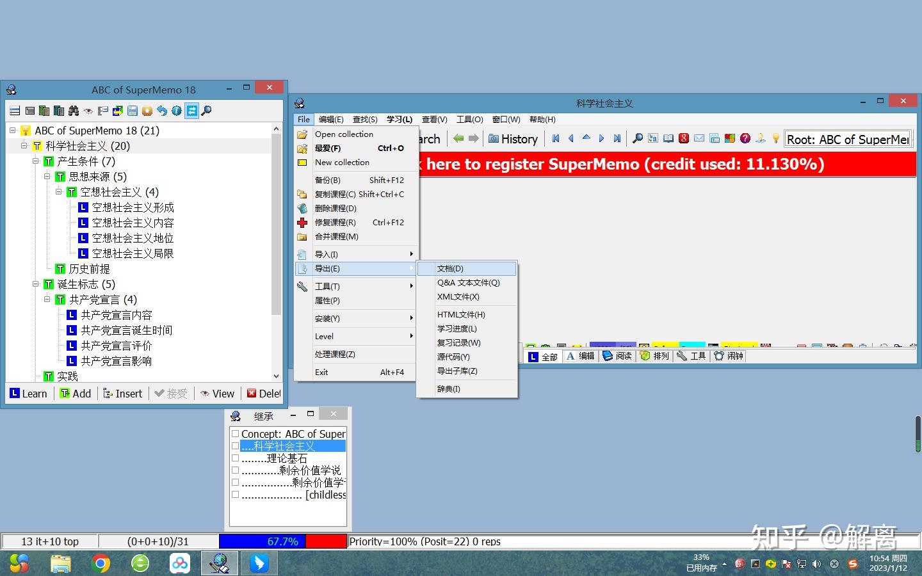Click the History button
Image resolution: width=922 pixels, height=576 pixels.
(513, 139)
